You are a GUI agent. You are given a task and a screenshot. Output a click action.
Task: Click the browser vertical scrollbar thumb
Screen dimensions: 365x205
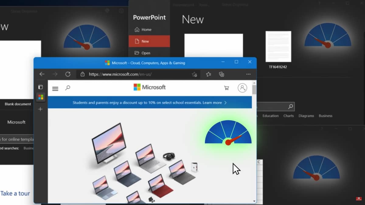(x=254, y=90)
